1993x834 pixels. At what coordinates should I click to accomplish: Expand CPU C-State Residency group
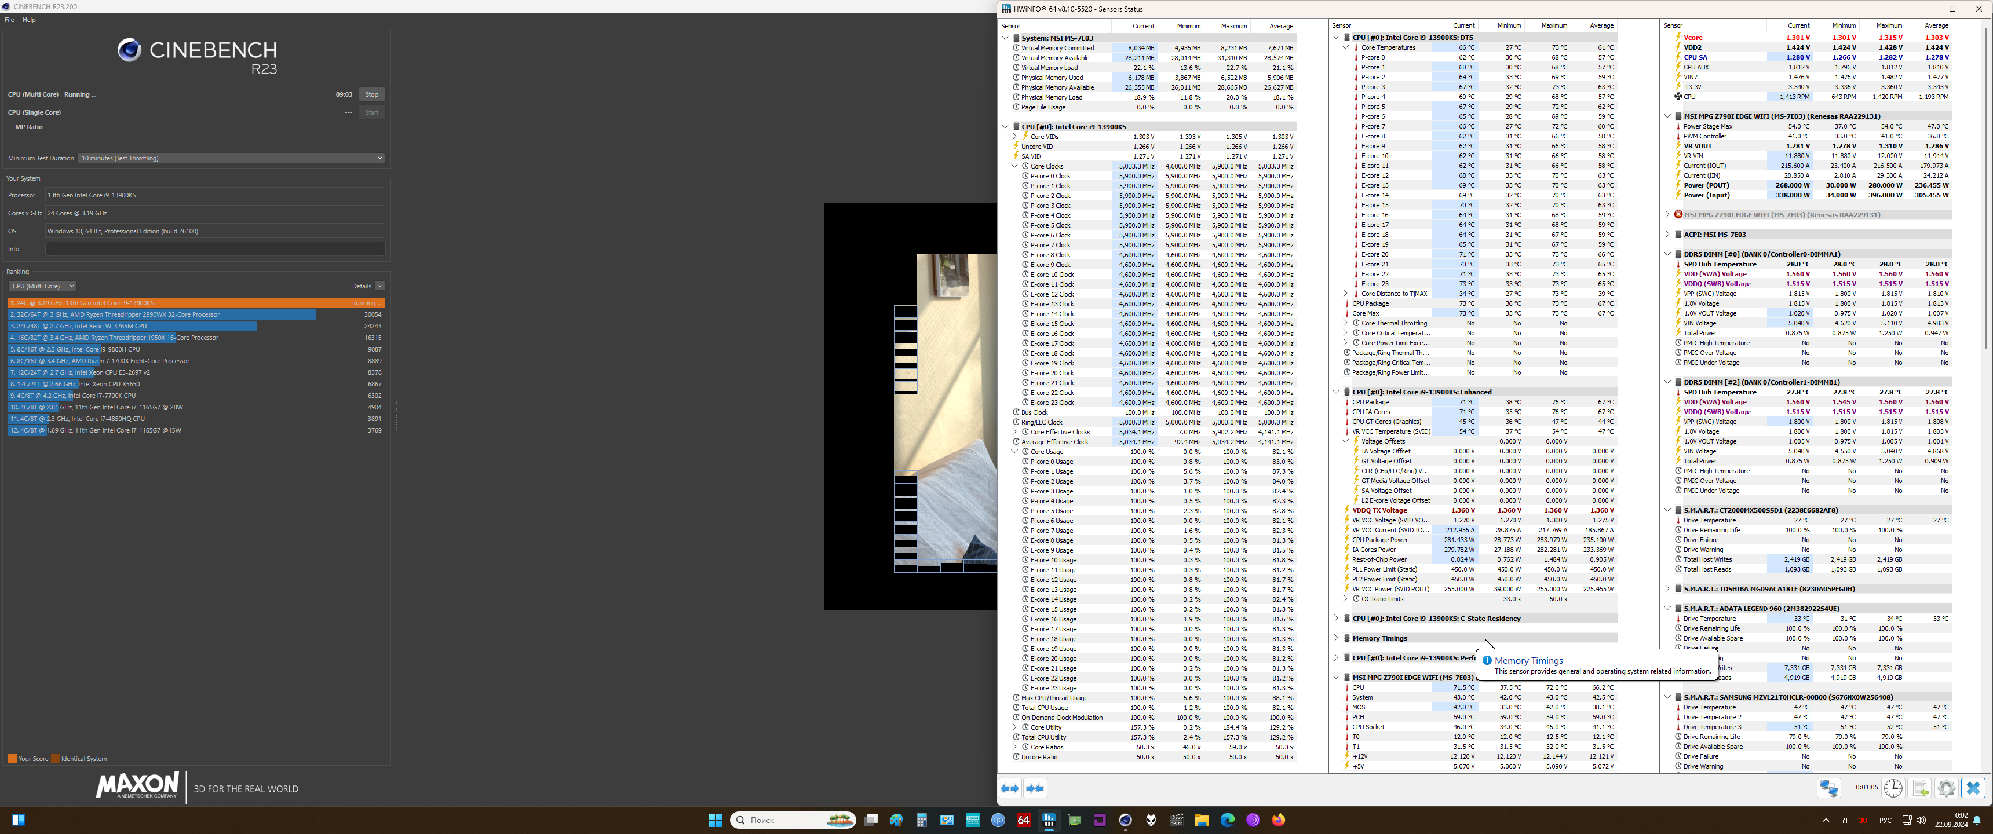(1336, 619)
